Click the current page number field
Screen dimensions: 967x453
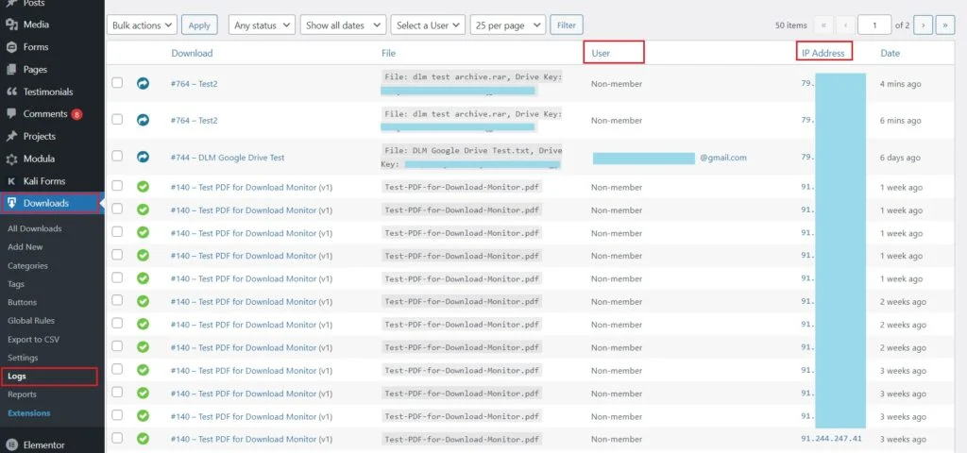tap(874, 25)
